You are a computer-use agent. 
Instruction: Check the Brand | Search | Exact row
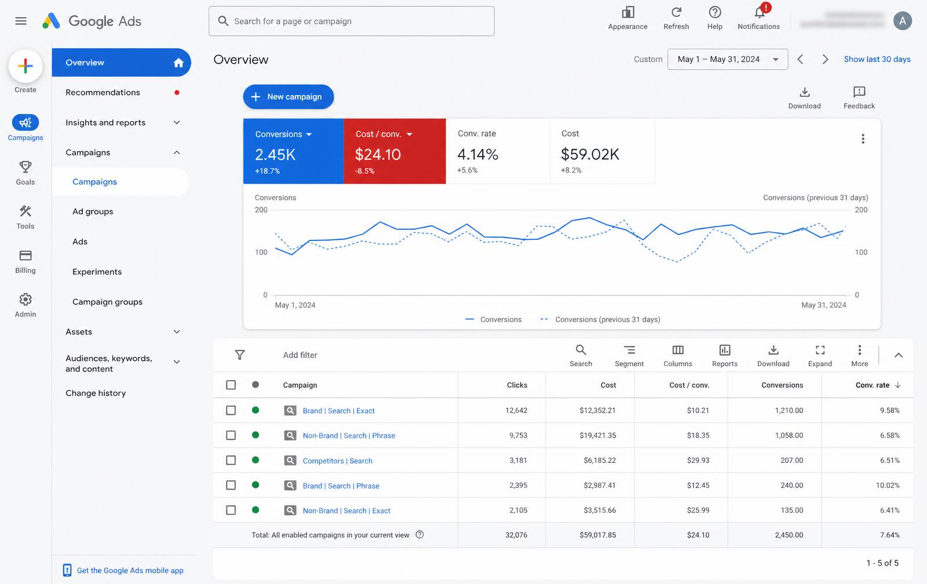(x=231, y=410)
